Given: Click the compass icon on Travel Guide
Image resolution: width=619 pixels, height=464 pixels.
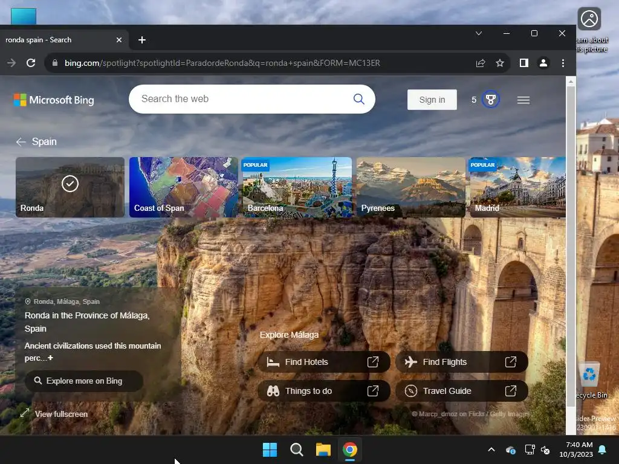Looking at the screenshot, I should tap(411, 391).
